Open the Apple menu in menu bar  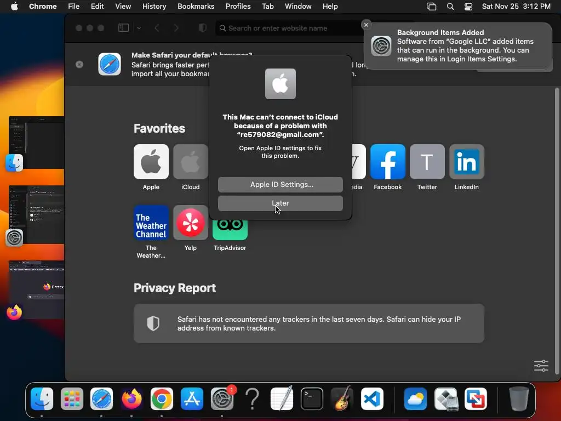[14, 7]
